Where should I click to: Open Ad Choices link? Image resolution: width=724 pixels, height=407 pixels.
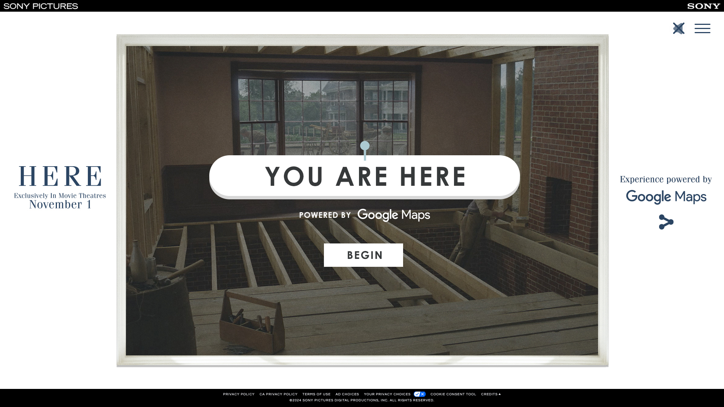coord(347,394)
